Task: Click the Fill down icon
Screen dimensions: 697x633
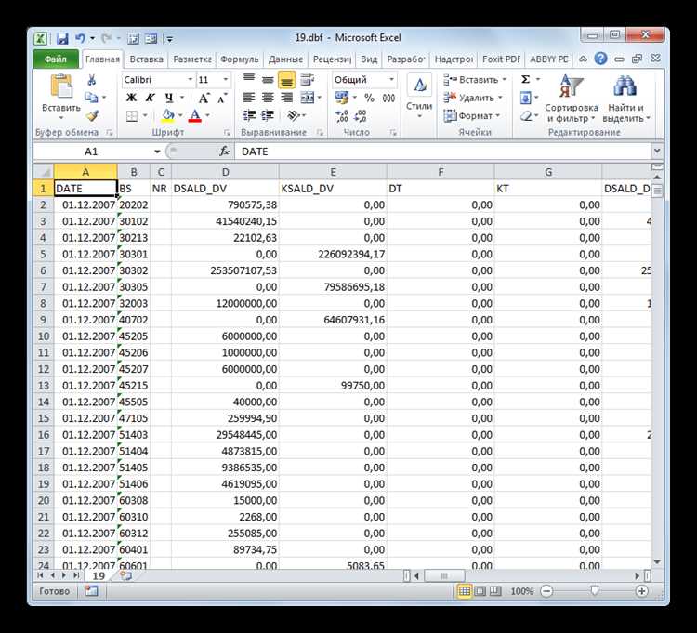Action: (525, 98)
